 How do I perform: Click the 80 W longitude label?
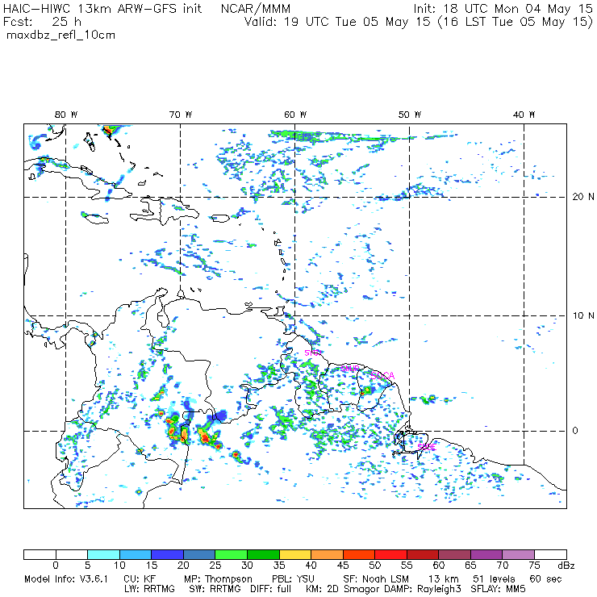[x=66, y=115]
